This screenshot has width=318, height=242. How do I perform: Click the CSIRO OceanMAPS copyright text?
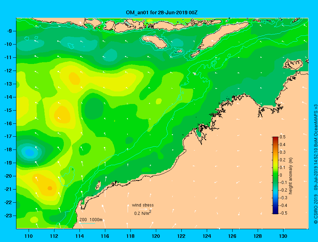tap(316, 164)
